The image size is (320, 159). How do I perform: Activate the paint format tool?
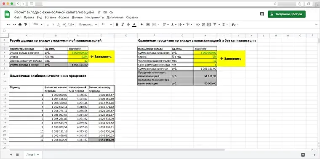coord(26,25)
